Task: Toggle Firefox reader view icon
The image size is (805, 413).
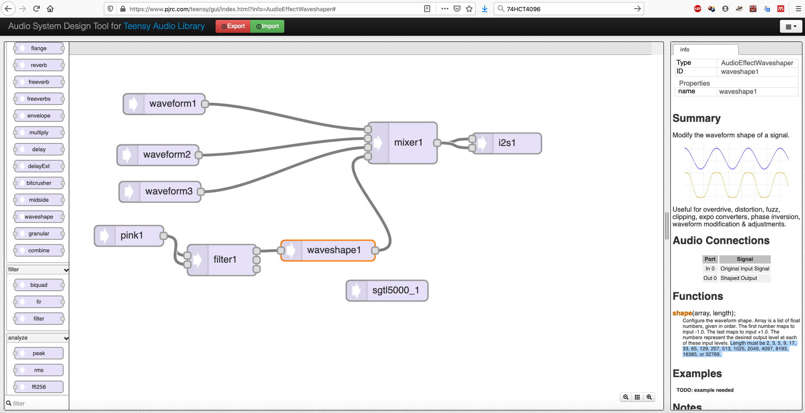Action: [427, 9]
